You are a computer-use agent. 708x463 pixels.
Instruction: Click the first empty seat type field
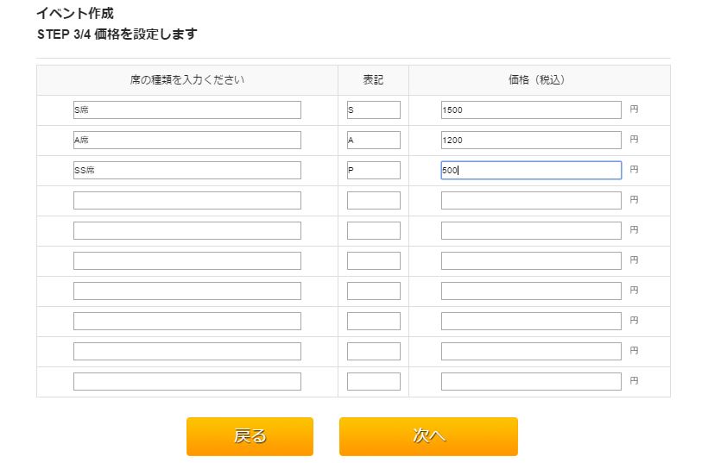186,200
